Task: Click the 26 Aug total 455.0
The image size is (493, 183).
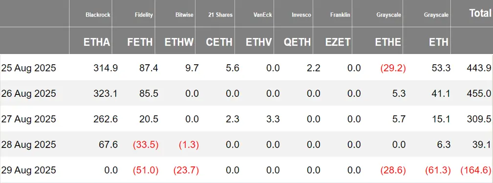Action: [480, 93]
